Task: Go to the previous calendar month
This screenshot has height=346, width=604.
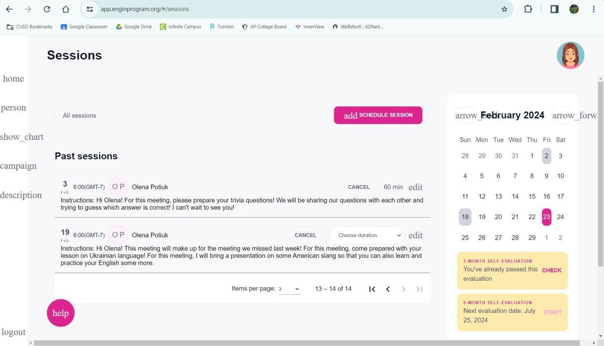Action: coord(464,115)
